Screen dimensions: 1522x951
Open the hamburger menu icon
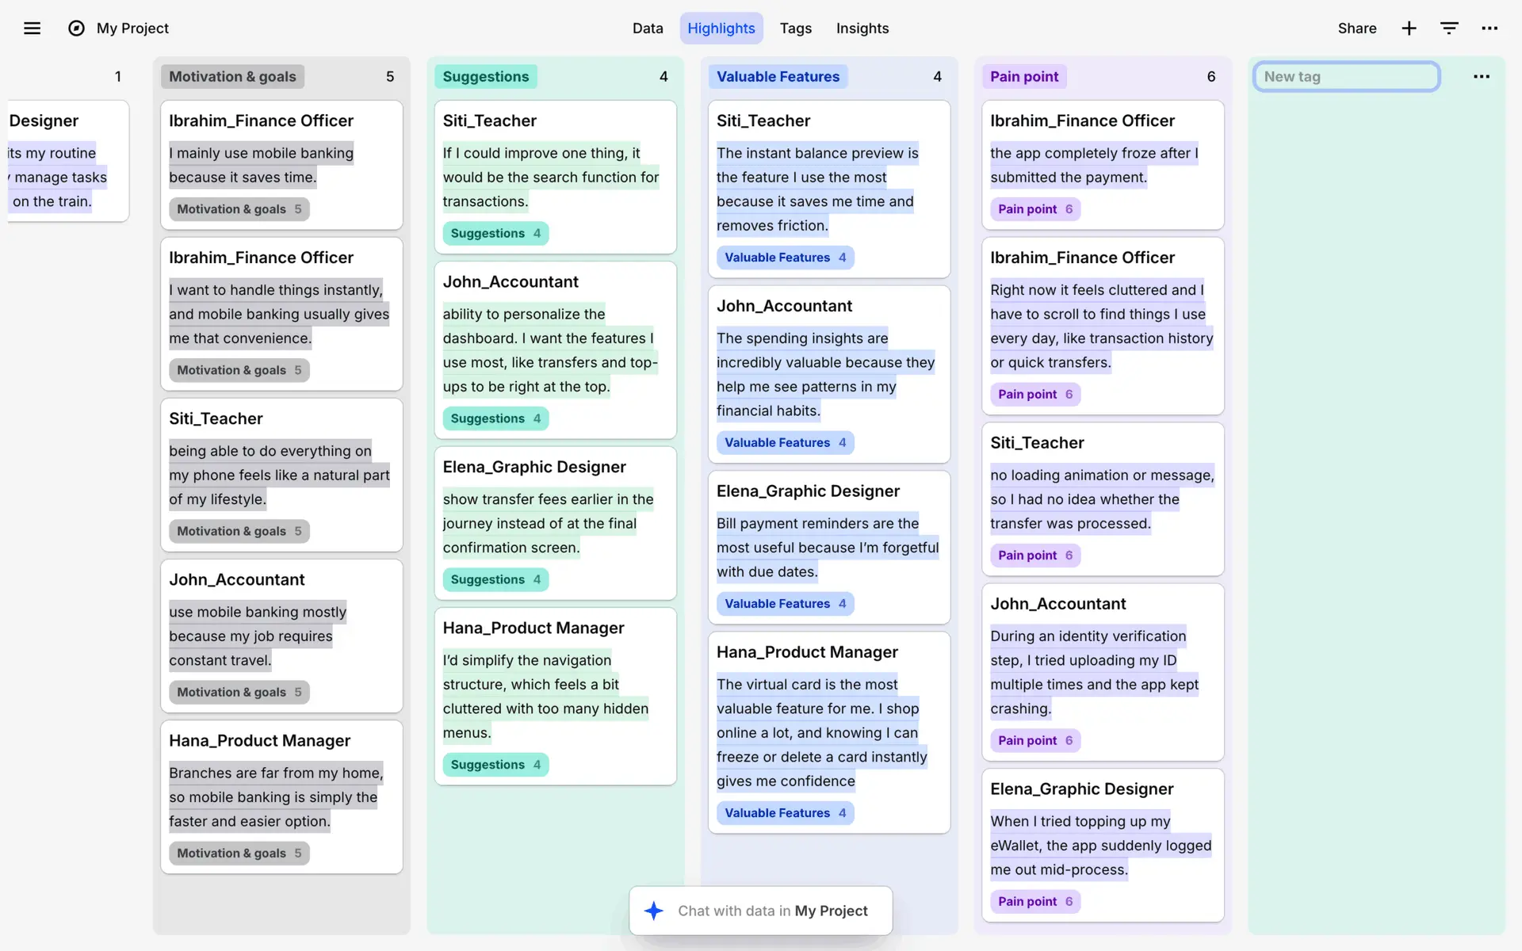32,29
